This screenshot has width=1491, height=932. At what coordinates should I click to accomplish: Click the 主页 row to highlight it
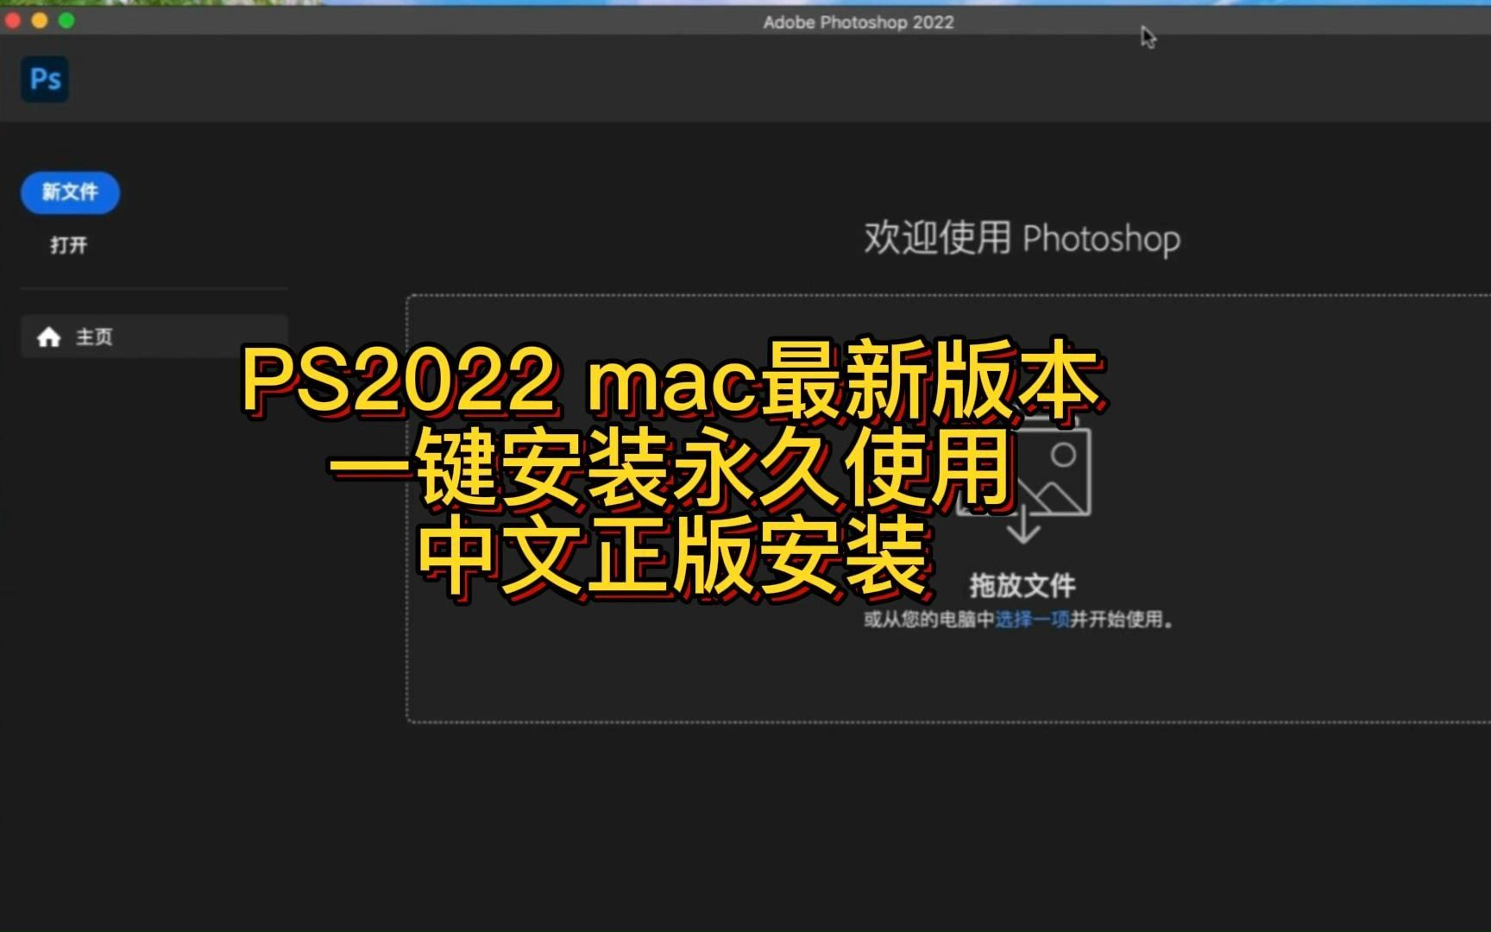click(x=154, y=337)
